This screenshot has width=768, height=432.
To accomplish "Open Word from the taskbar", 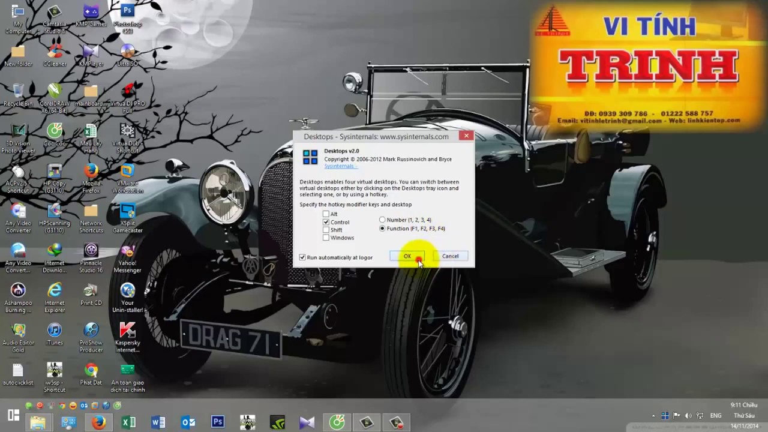I will (x=158, y=422).
